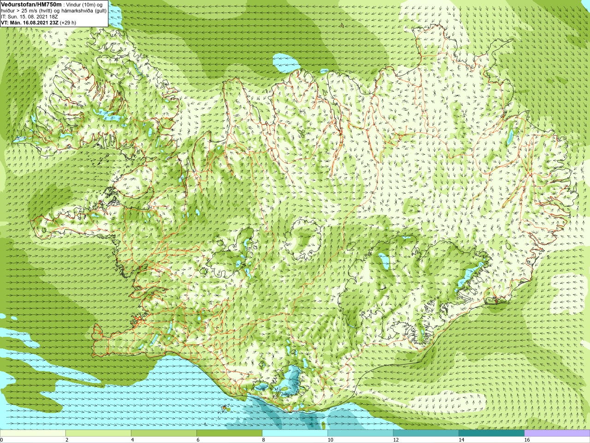Click the 12–14 m/s teal legend swatch
This screenshot has height=443, width=590.
426,433
